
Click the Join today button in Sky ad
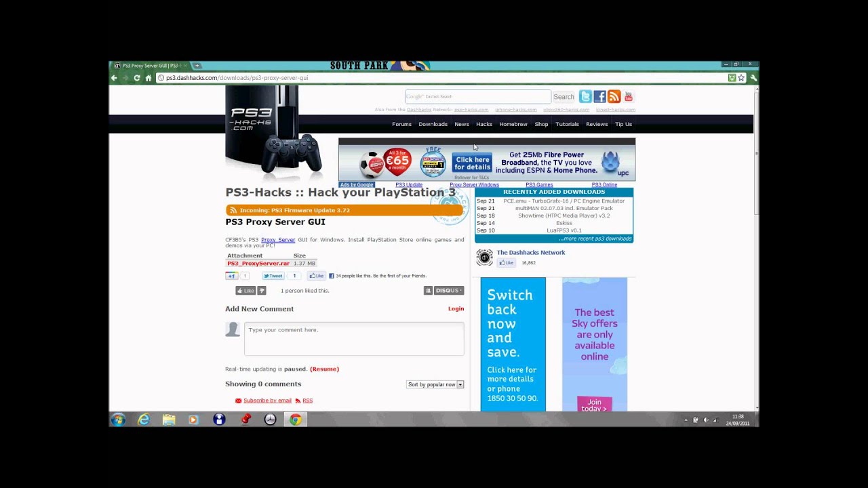(x=594, y=405)
